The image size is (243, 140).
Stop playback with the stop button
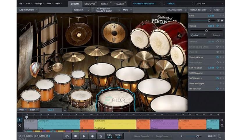(76, 136)
